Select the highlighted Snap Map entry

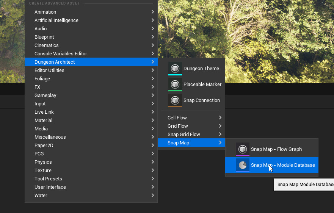tap(191, 143)
